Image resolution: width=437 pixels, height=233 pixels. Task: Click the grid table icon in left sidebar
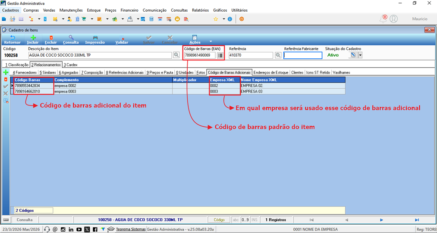point(6,101)
